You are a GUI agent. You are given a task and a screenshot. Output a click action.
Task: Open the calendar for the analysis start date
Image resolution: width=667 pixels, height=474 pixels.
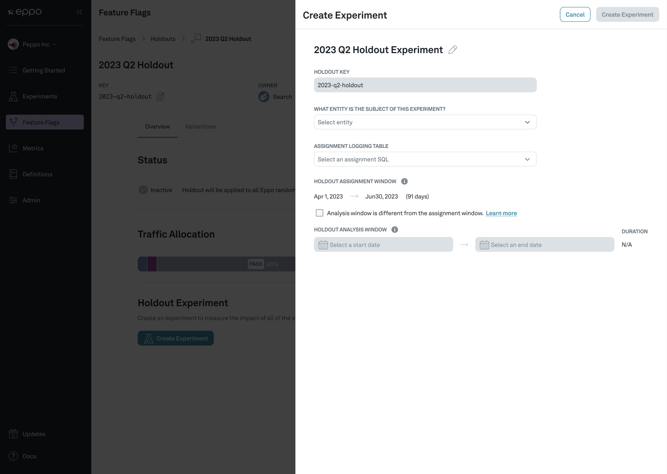(x=323, y=245)
